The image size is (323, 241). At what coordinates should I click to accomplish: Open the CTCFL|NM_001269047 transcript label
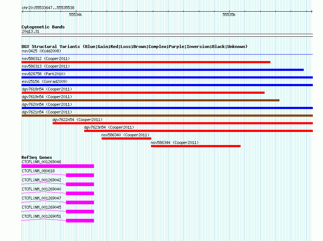[x=41, y=198]
